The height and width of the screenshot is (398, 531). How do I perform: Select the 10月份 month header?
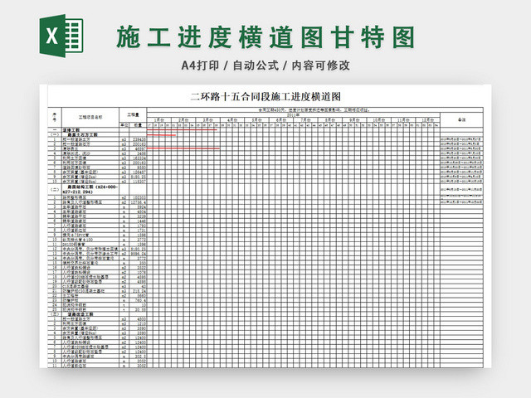tap(379, 120)
